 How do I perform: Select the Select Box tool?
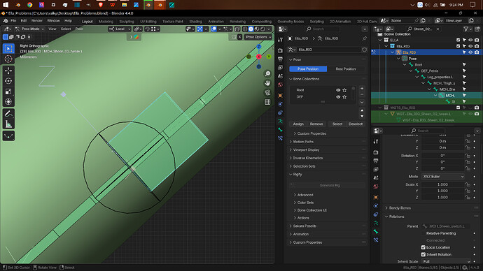tap(8, 49)
